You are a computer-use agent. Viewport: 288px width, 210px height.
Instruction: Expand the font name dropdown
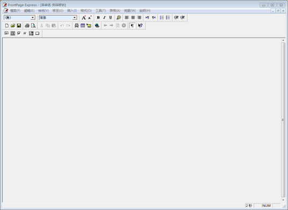(75, 18)
